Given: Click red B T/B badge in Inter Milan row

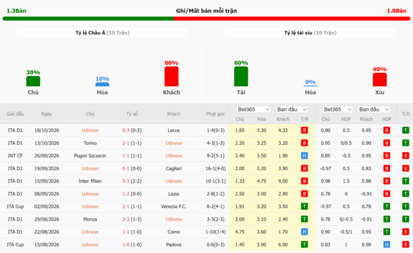Looking at the screenshot, I should 304,181.
